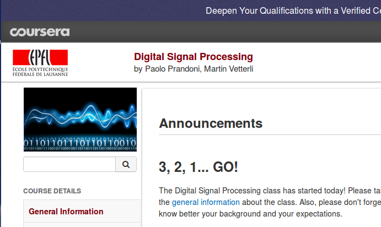
Task: Click the empty dark Coursera navigation bar
Action: [221, 32]
